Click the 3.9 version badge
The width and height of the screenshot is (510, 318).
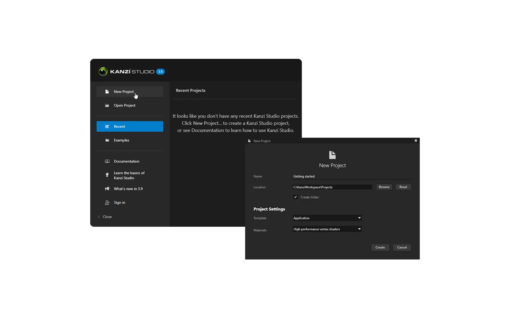(x=160, y=72)
